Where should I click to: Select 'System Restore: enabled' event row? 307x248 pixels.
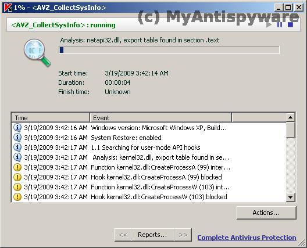coord(149,138)
